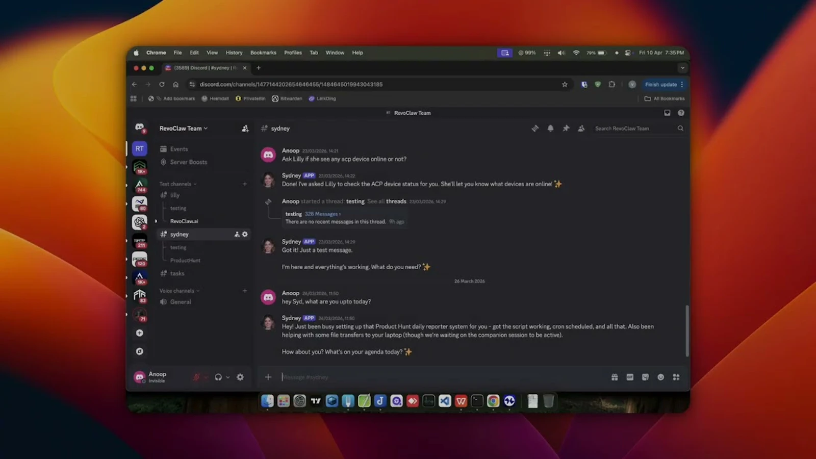The width and height of the screenshot is (816, 459).
Task: Open the sticker picker icon
Action: click(x=645, y=377)
